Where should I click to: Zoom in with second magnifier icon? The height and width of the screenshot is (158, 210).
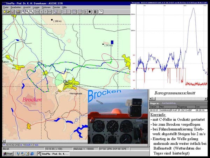point(28,12)
